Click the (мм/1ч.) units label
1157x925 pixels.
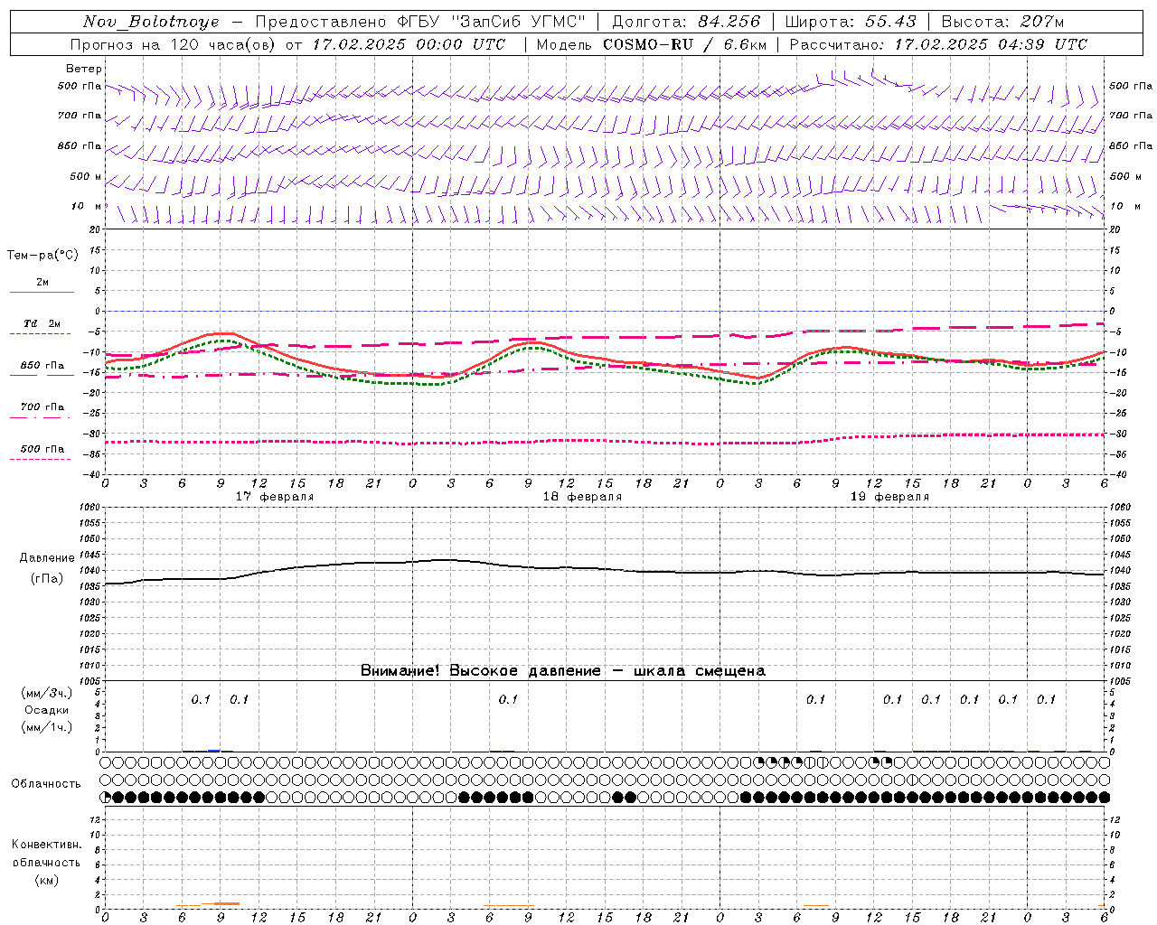coord(47,727)
